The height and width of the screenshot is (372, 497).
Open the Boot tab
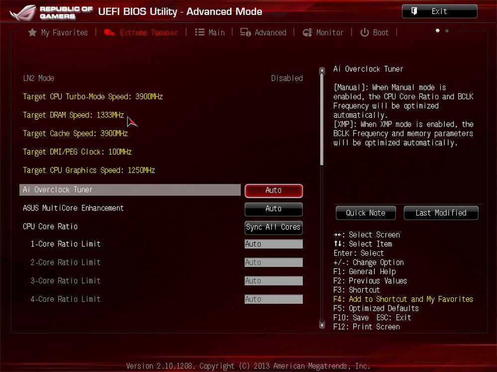(381, 32)
